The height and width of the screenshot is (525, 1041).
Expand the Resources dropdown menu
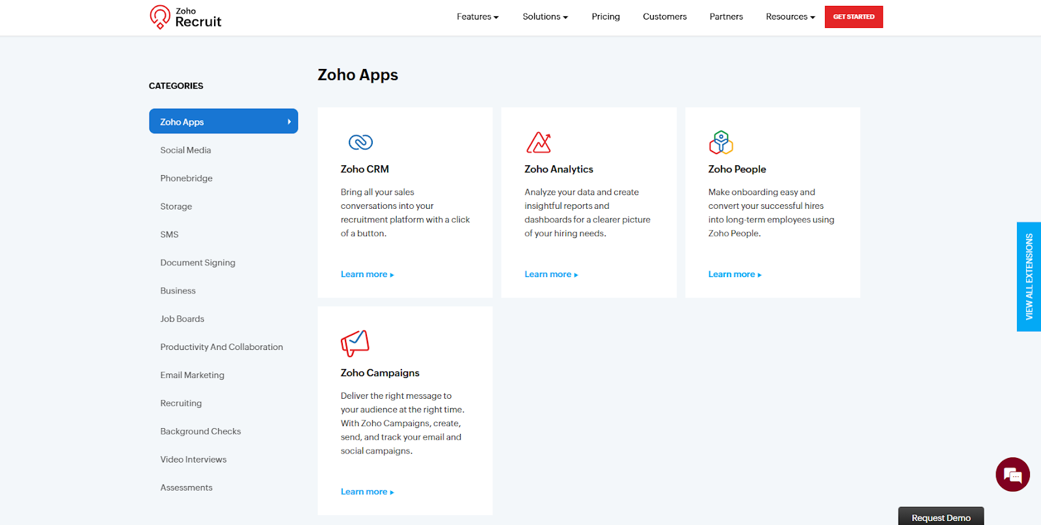(x=790, y=17)
